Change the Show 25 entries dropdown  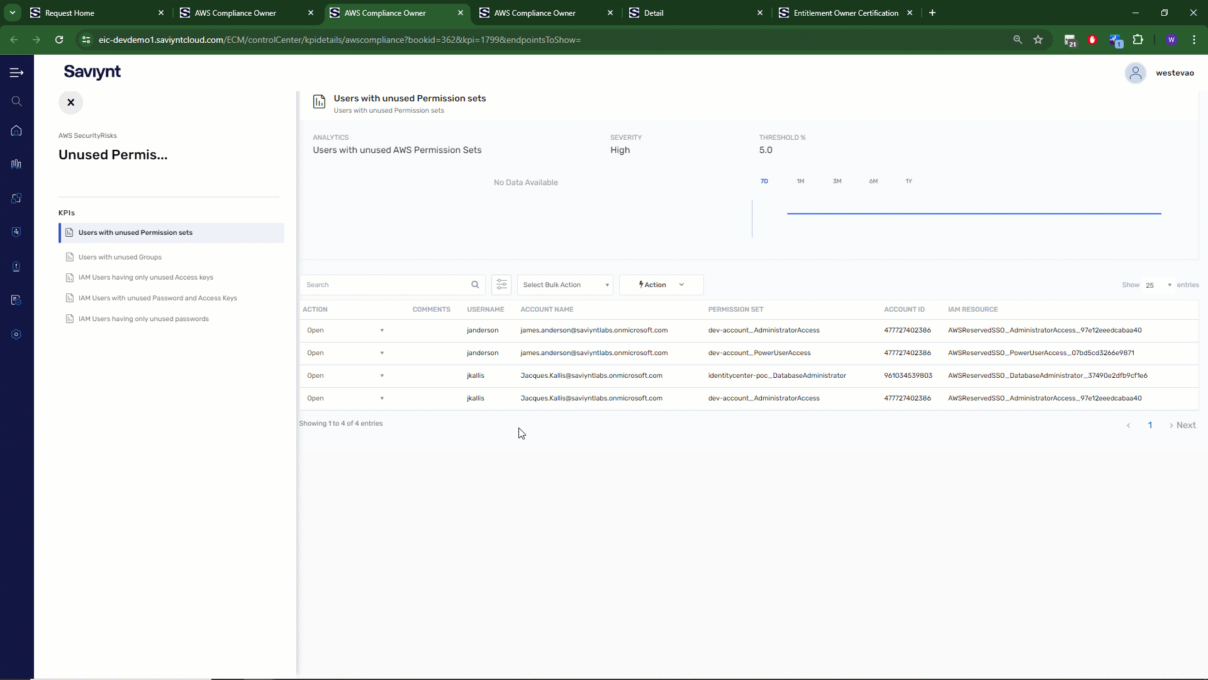[x=1158, y=285]
